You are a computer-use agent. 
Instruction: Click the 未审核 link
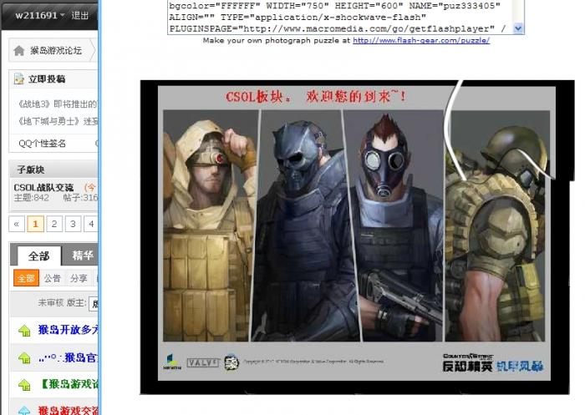point(51,302)
